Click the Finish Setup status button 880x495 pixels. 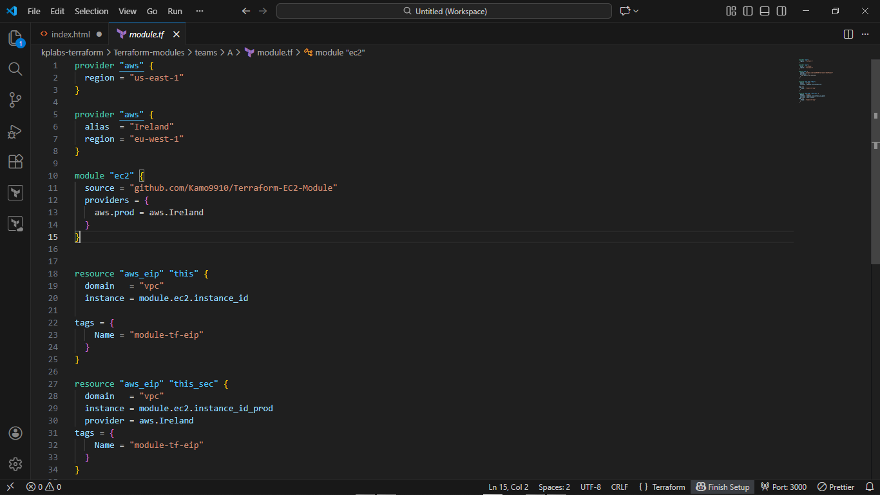tap(722, 487)
